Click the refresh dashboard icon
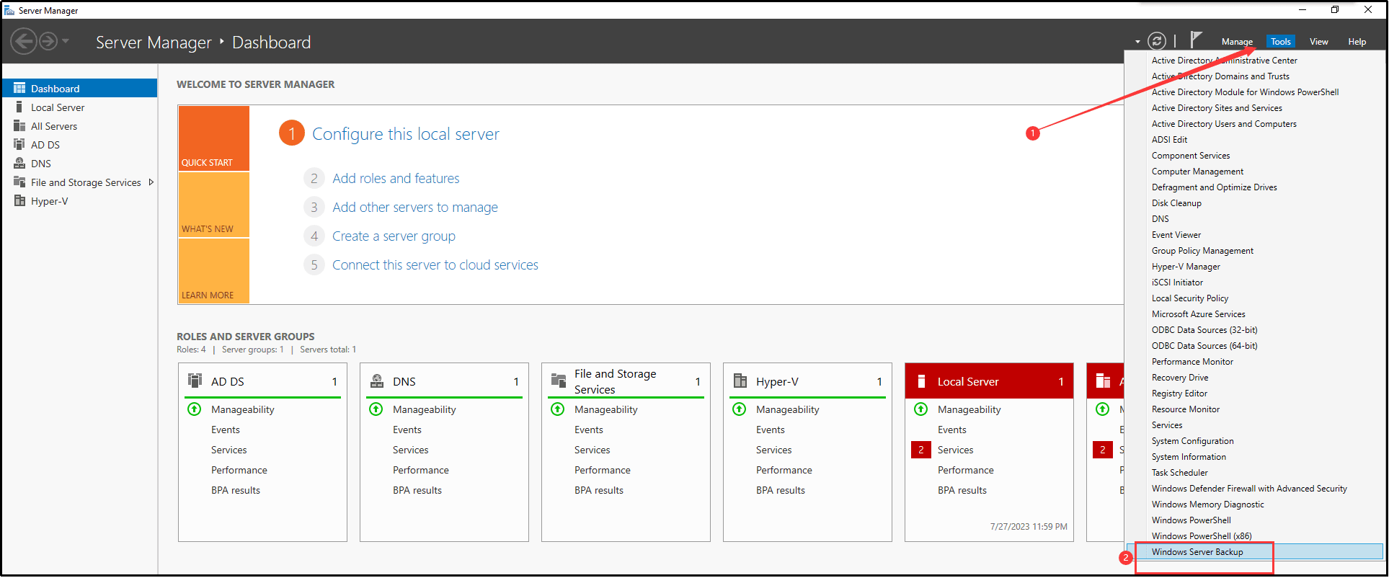 tap(1156, 41)
